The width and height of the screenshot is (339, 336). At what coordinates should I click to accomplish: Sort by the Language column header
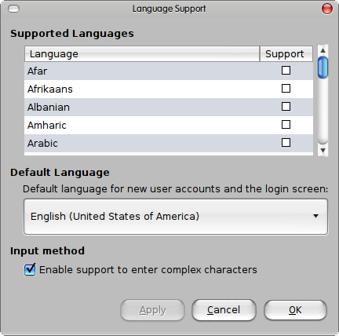click(142, 54)
